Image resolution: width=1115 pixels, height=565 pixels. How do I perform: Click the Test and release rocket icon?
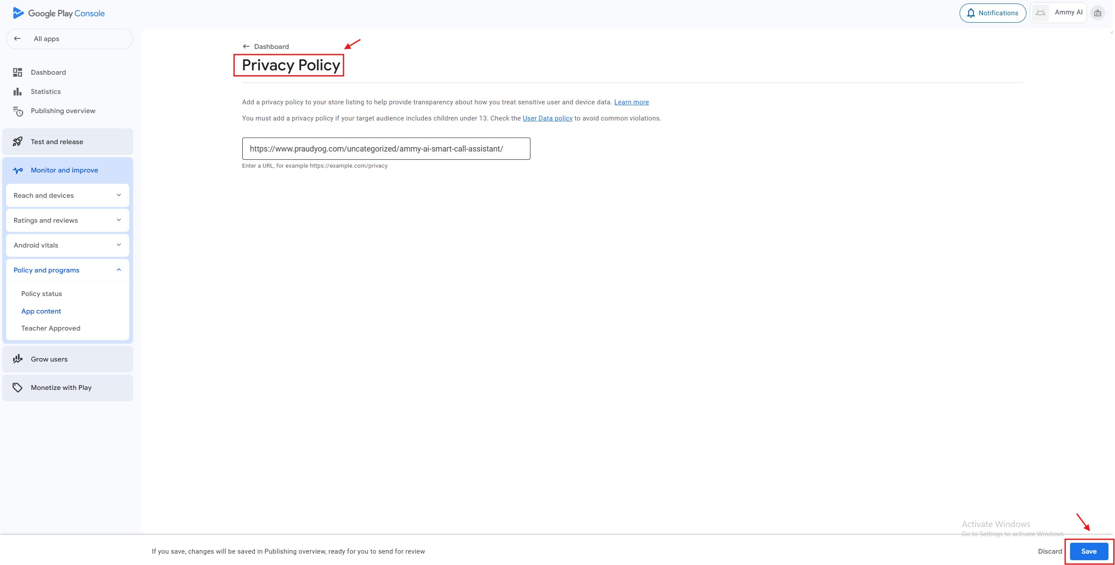tap(17, 142)
